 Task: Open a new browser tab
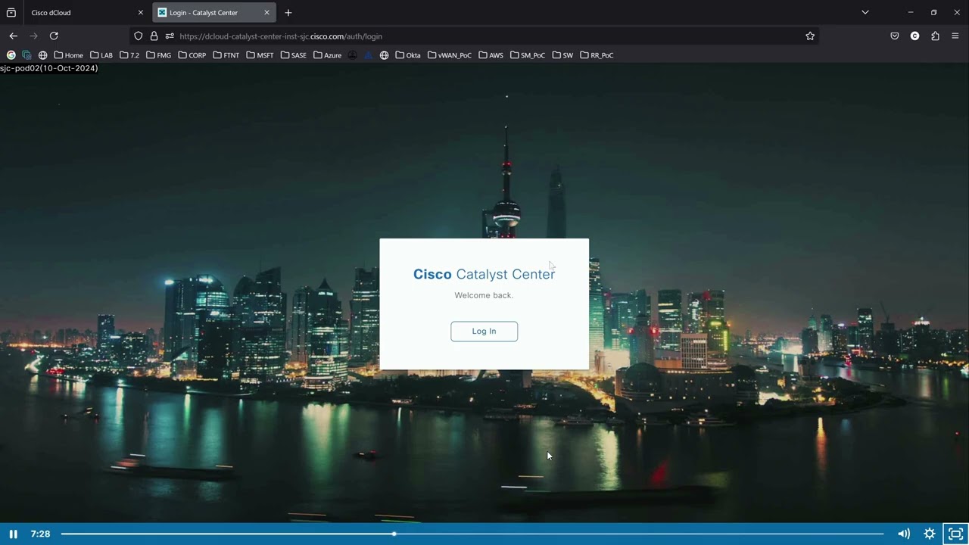(x=288, y=12)
